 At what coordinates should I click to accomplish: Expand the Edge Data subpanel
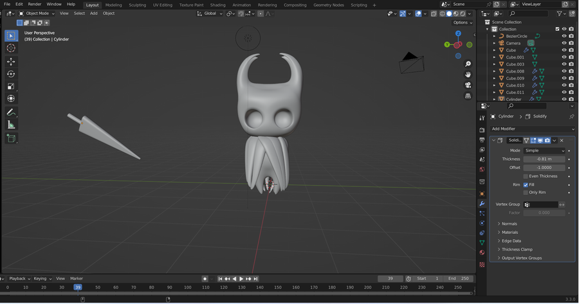(x=511, y=241)
